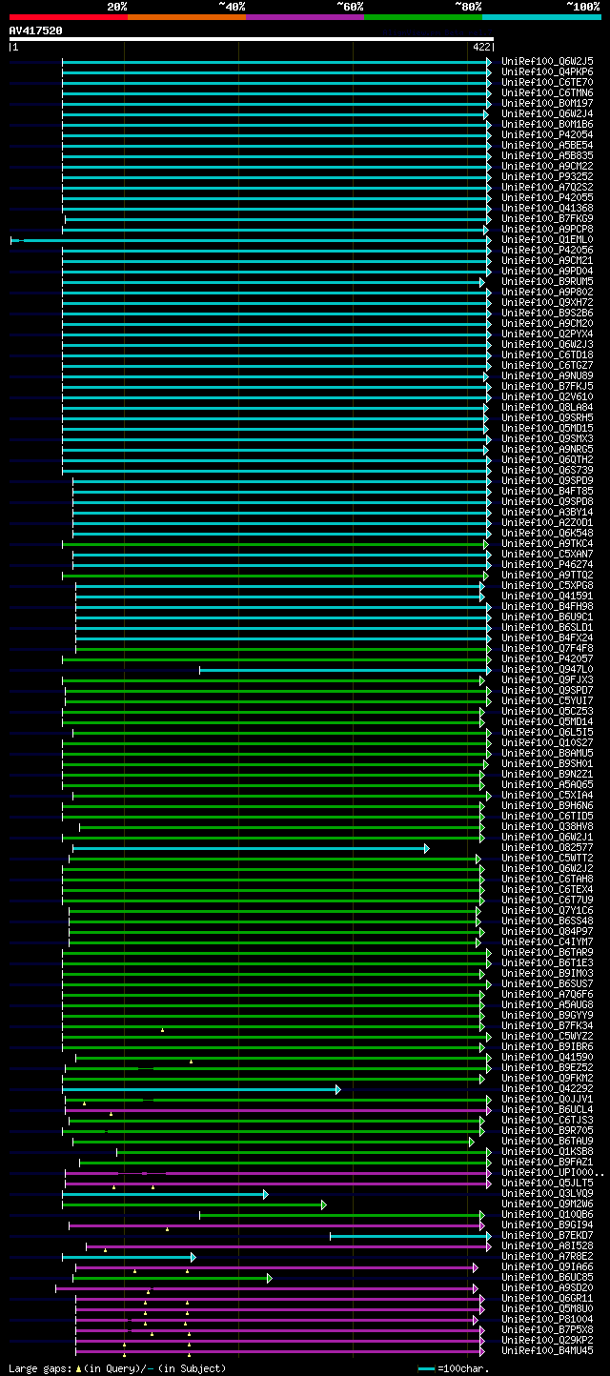The image size is (610, 1376).
Task: Select hit label UniRef100_Q5CZ53
Action: [x=547, y=711]
